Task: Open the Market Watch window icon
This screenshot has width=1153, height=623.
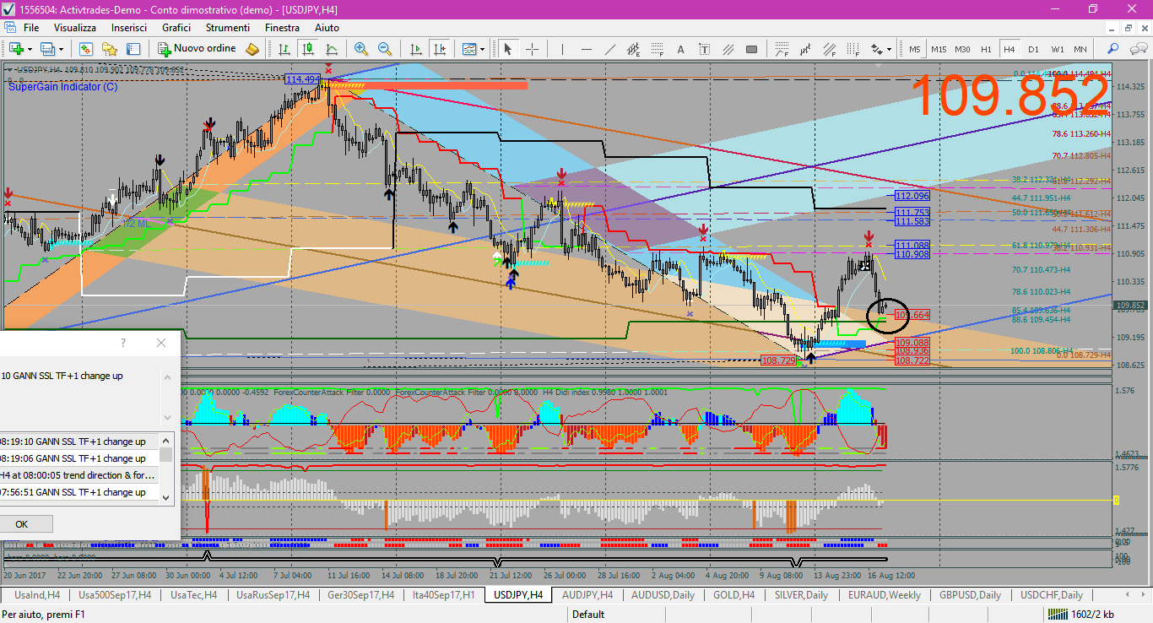Action: click(x=86, y=49)
